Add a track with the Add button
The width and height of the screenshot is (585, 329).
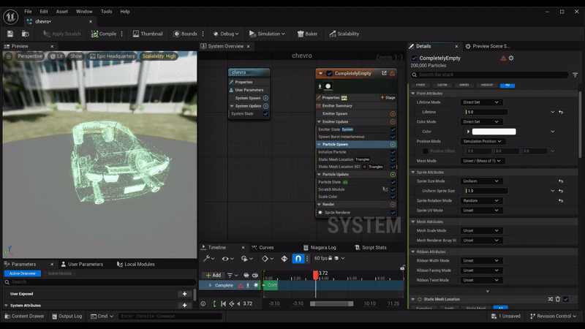coord(213,276)
